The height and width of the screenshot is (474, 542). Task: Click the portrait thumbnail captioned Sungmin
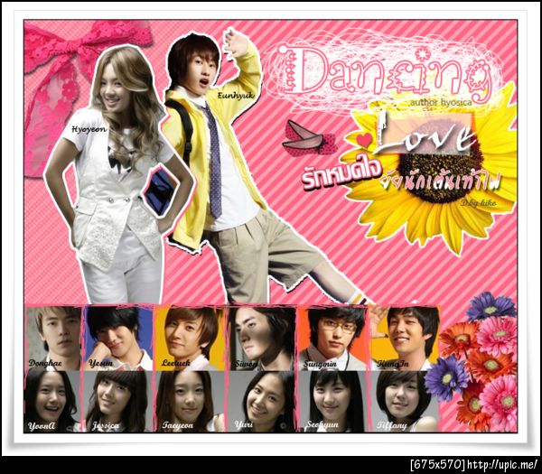332,338
